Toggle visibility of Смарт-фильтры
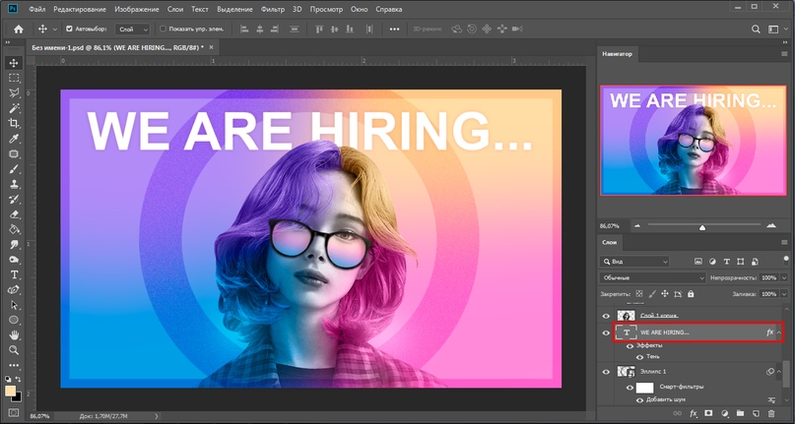 (630, 388)
